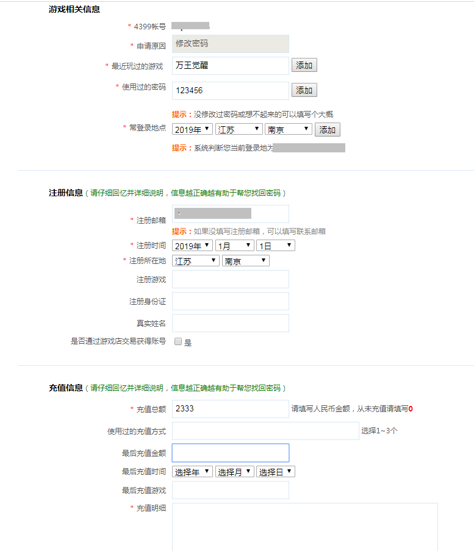
Task: Open the registration location city dropdown
Action: pos(245,261)
